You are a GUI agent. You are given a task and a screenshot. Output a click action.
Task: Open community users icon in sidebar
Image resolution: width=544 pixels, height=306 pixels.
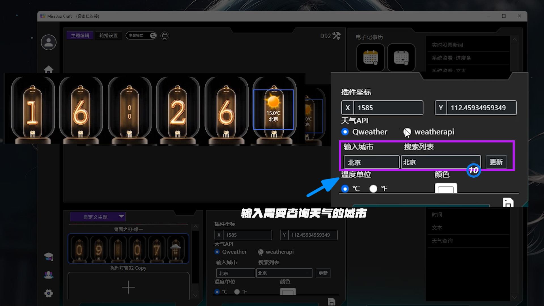[x=48, y=275]
